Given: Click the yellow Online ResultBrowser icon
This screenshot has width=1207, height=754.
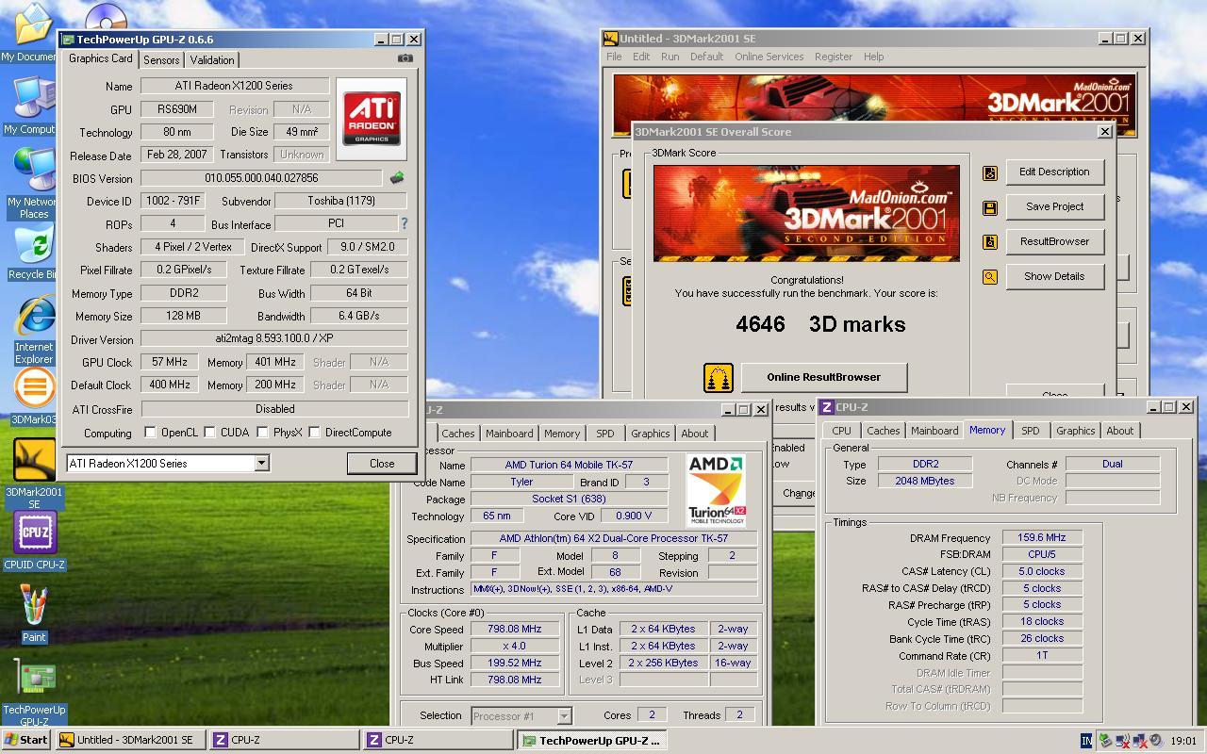Looking at the screenshot, I should tap(719, 378).
